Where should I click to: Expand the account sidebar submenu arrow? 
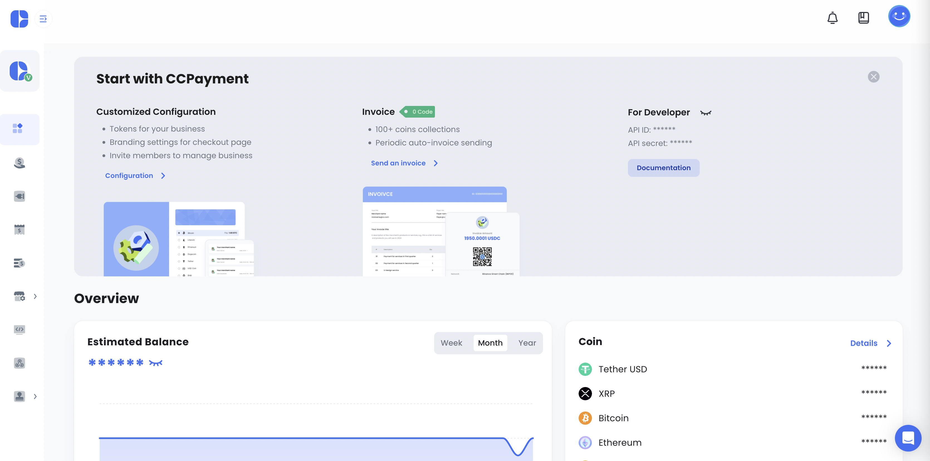click(35, 396)
